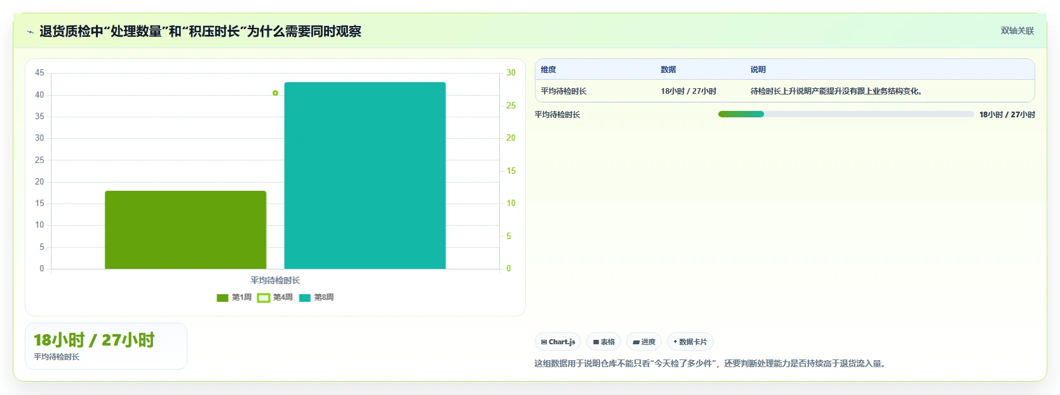The height and width of the screenshot is (395, 1060).
Task: Click the large 18小时 / 27小时 KPI value
Action: click(x=94, y=340)
